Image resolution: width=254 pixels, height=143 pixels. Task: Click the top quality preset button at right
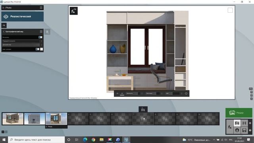coord(251,89)
